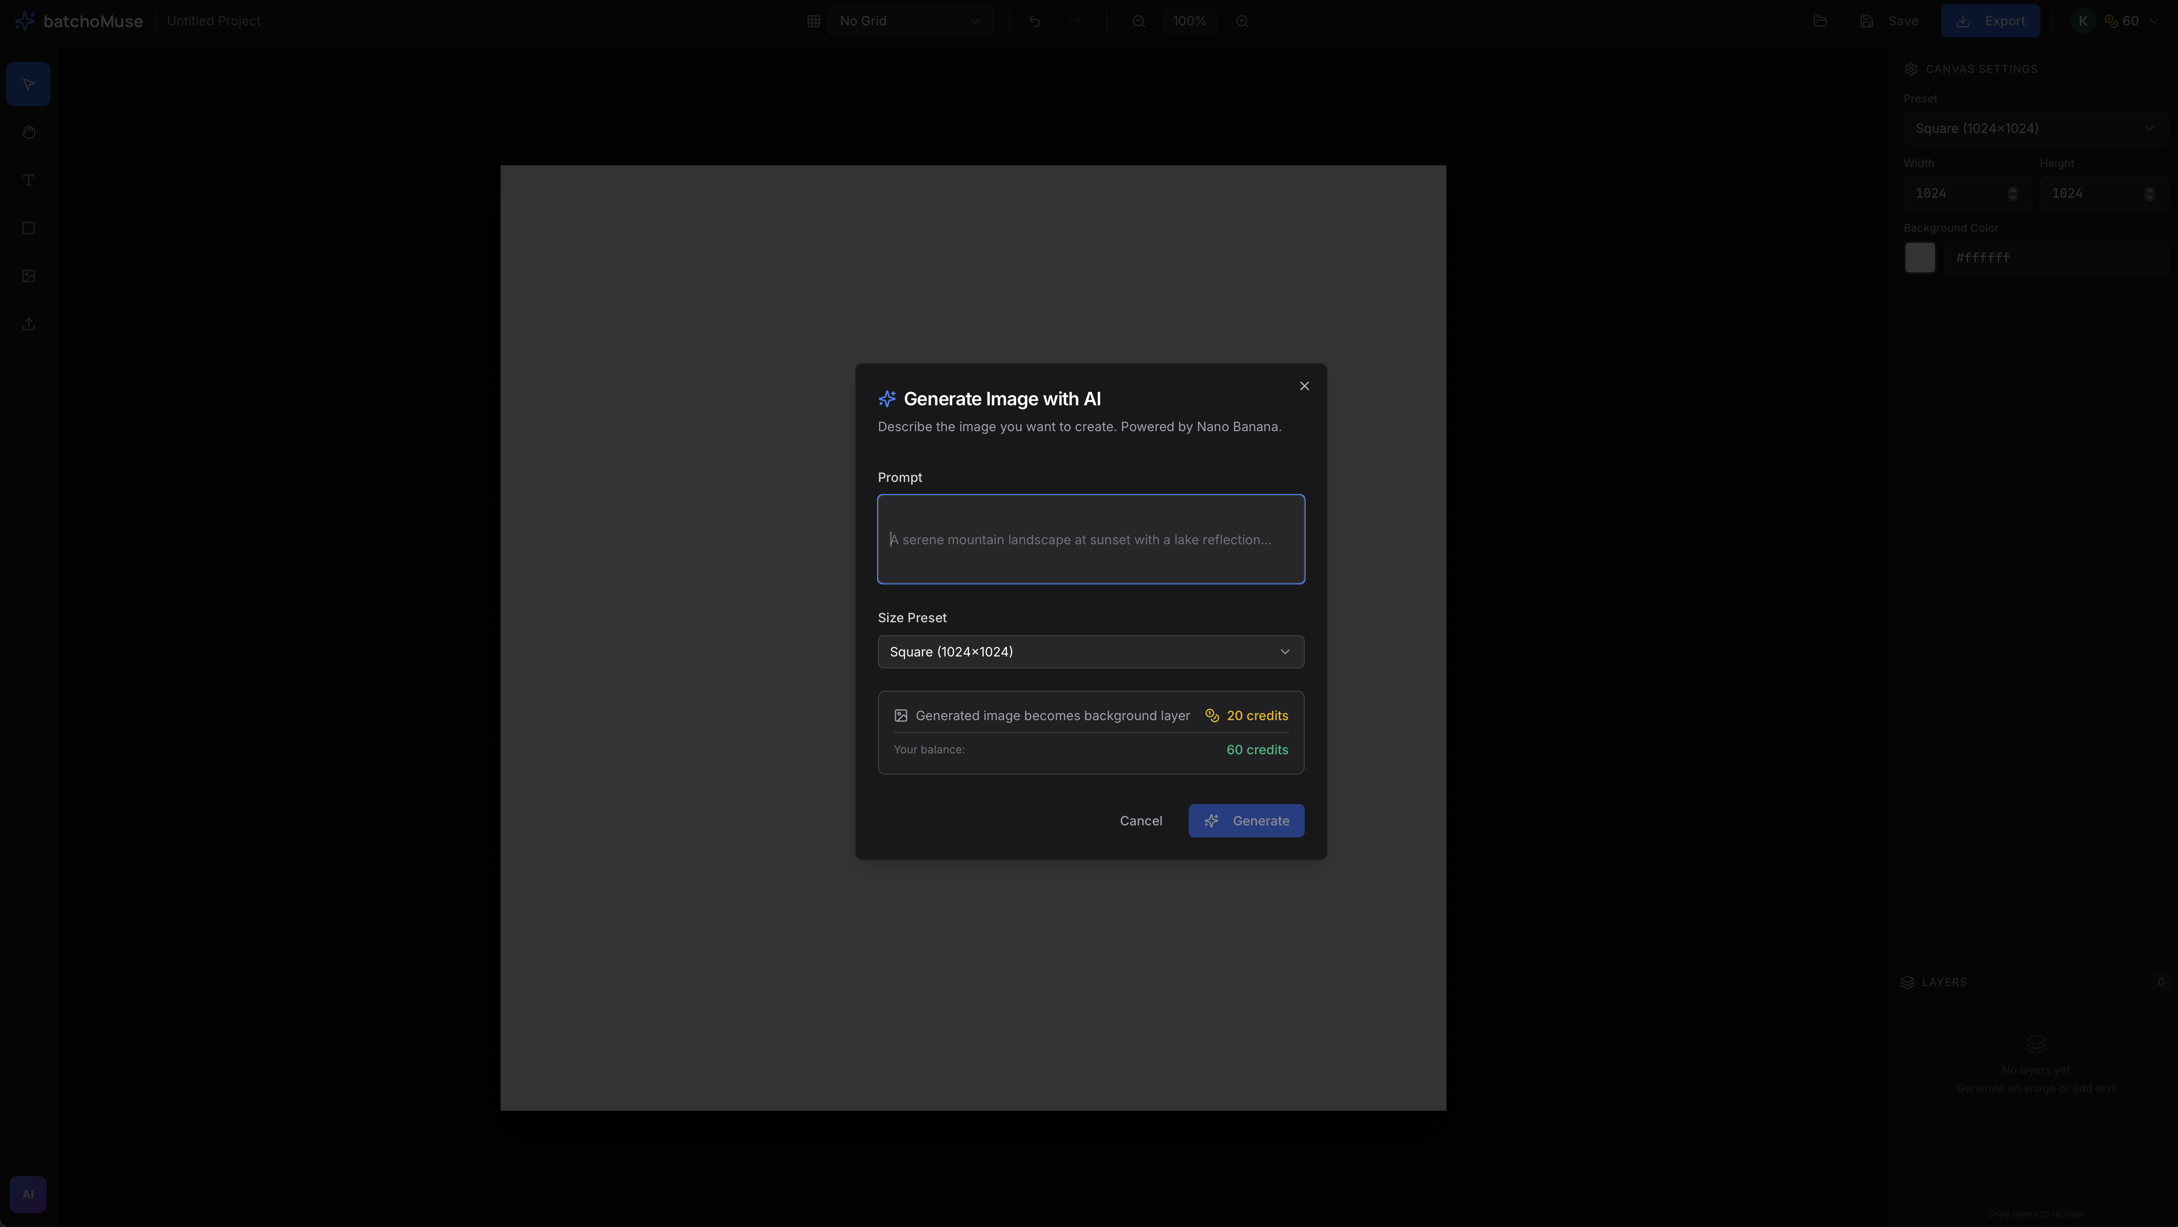This screenshot has width=2178, height=1227.
Task: Click the background color swatch
Action: (x=1919, y=258)
